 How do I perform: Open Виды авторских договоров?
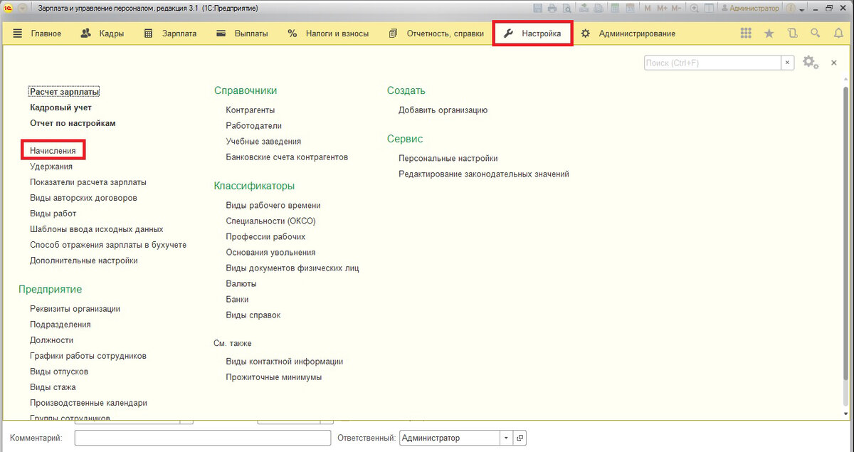click(83, 198)
